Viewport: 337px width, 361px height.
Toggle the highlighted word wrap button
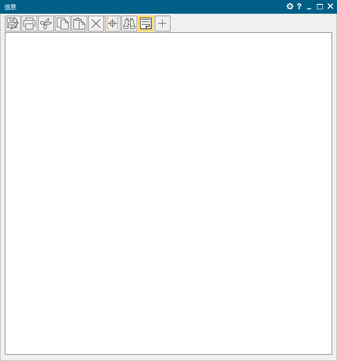tap(146, 24)
